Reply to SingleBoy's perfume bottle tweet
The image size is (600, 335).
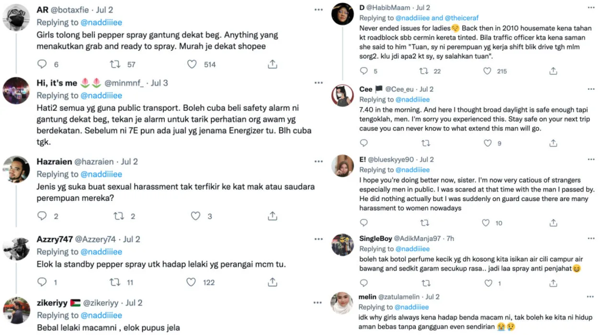point(364,283)
